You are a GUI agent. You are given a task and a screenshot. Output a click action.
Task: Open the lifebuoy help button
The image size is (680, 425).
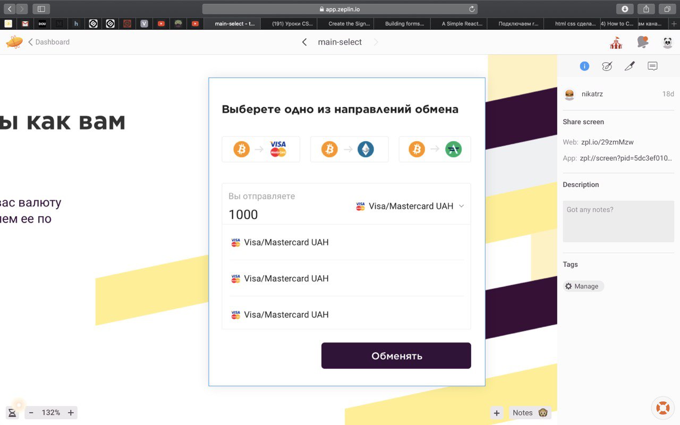(662, 408)
